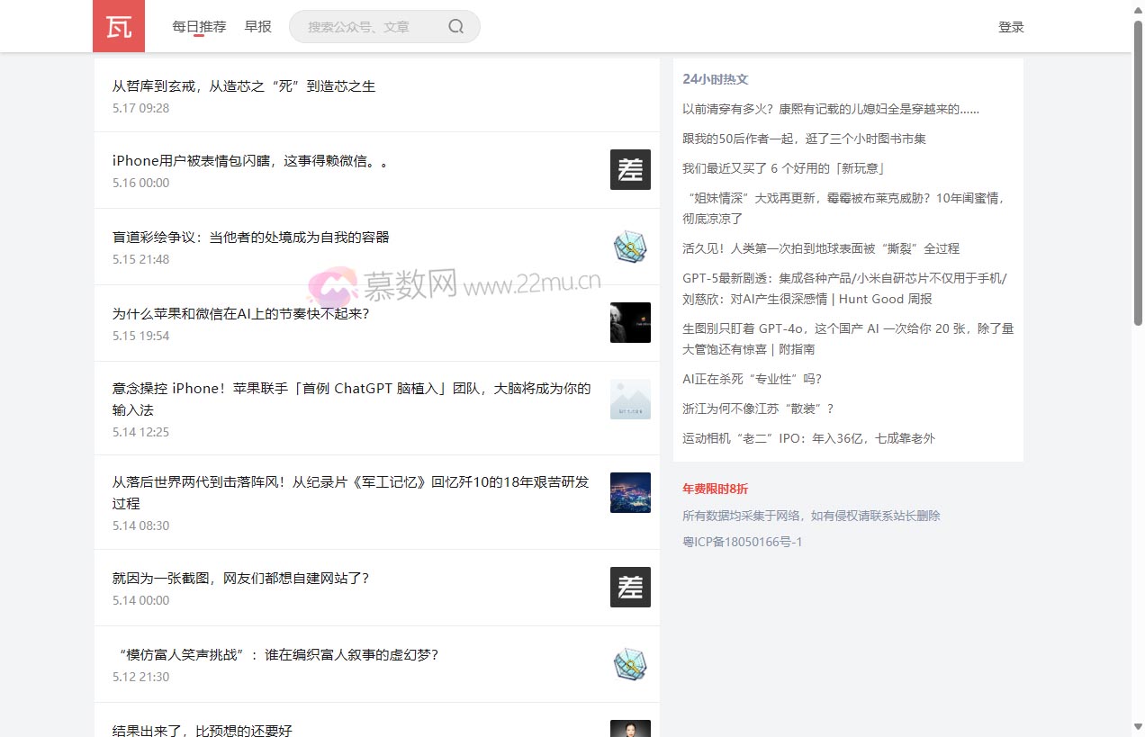Open the 活久见 earth surface article
This screenshot has height=737, width=1145.
tap(822, 247)
